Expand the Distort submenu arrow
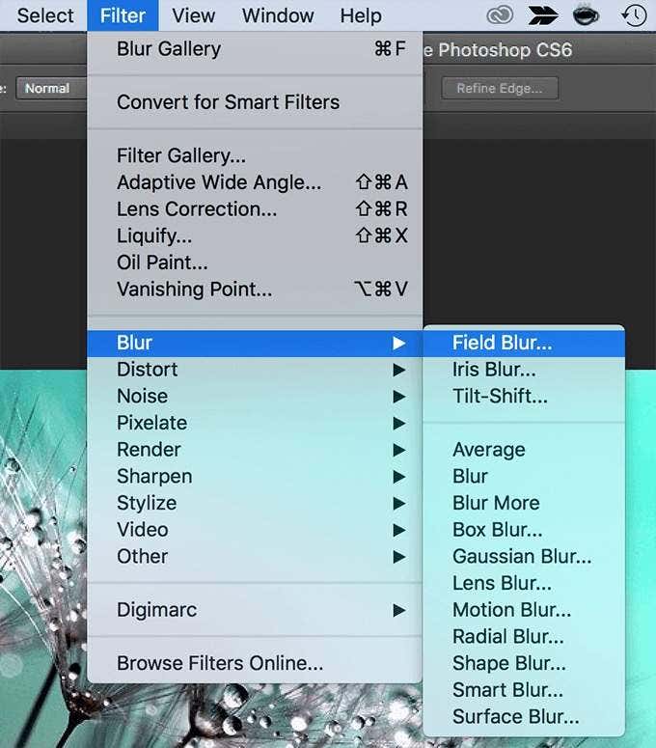This screenshot has width=656, height=748. tap(399, 370)
